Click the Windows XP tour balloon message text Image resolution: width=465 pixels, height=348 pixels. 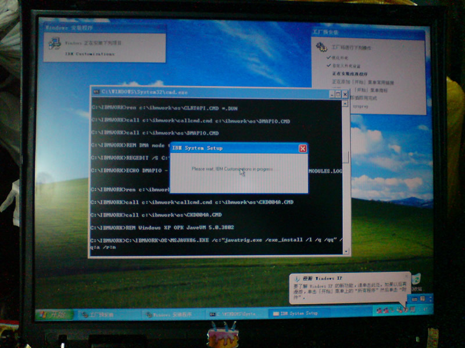(350, 291)
